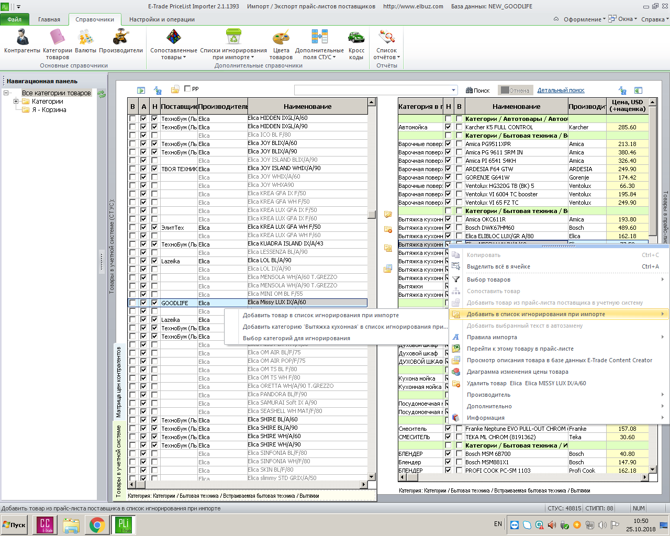Image resolution: width=670 pixels, height=536 pixels.
Task: Open the Детальный поиск link
Action: click(561, 91)
